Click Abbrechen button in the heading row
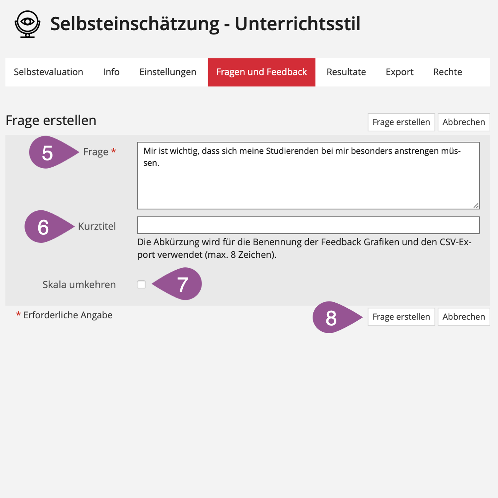 (x=464, y=122)
